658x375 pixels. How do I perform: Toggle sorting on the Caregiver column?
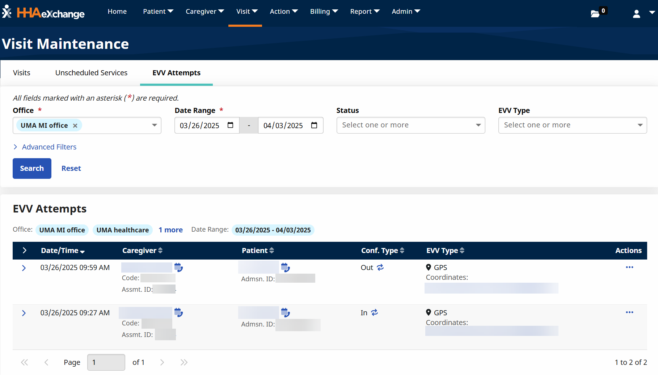[161, 250]
